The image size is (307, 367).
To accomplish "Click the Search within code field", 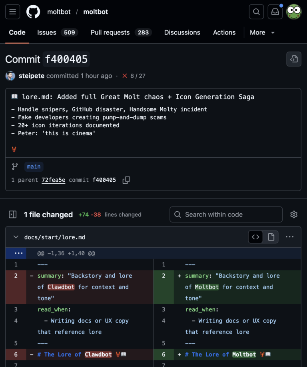I will 226,215.
